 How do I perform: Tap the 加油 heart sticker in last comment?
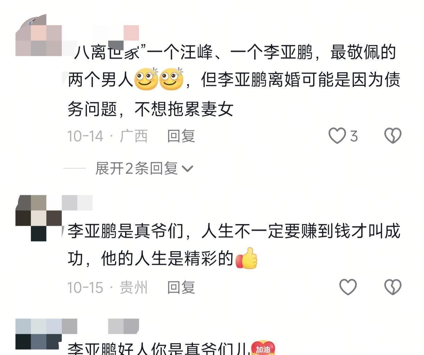[263, 348]
